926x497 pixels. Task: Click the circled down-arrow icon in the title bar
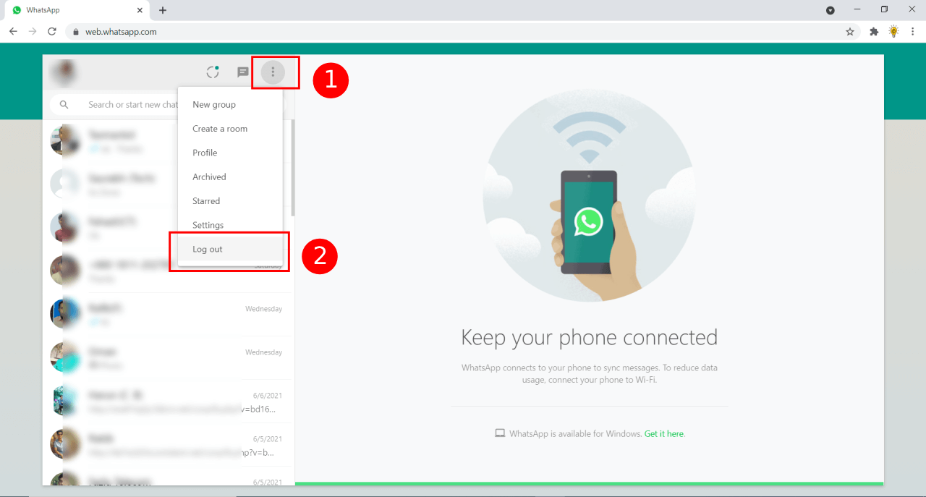pyautogui.click(x=831, y=10)
